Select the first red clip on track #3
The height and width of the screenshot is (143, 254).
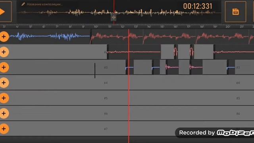click(x=172, y=67)
